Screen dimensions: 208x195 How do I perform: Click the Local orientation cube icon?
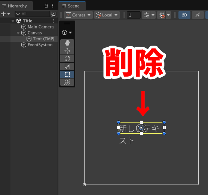point(98,15)
